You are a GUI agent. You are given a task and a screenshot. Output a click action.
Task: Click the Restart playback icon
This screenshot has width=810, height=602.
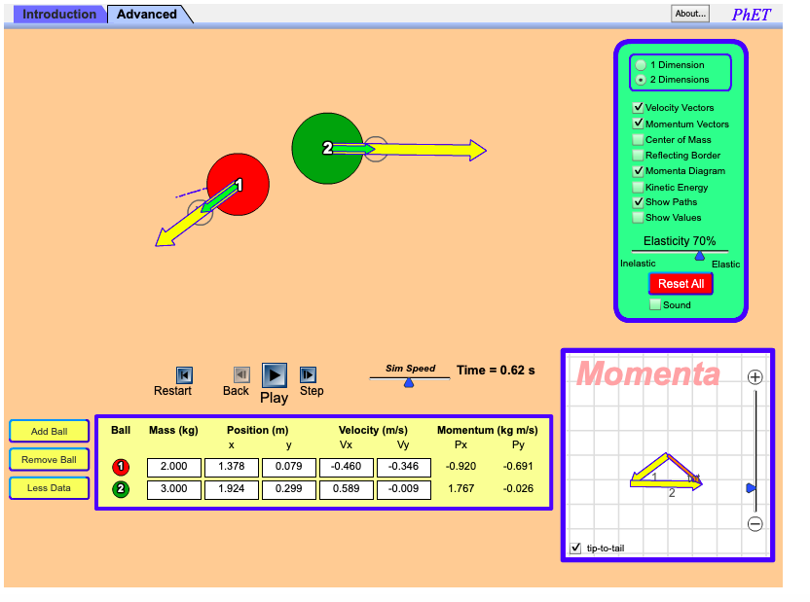184,374
